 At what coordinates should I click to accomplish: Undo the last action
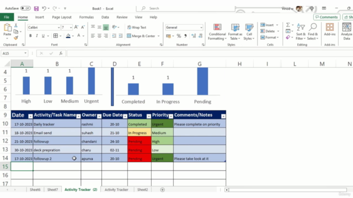click(x=44, y=9)
